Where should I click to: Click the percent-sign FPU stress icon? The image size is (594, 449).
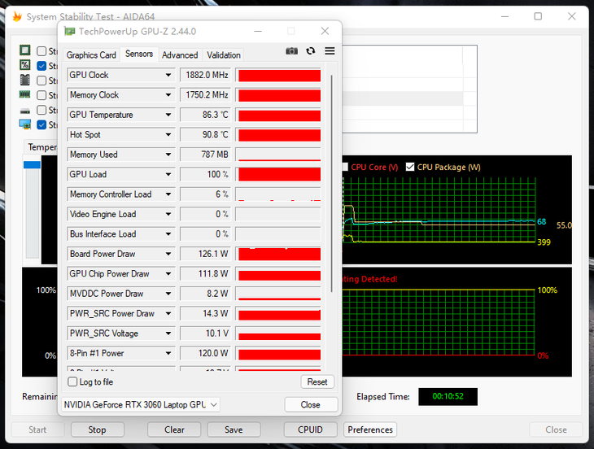click(25, 65)
